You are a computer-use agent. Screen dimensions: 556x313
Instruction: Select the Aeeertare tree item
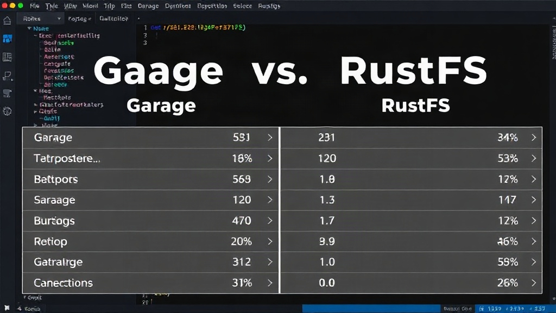(x=59, y=57)
